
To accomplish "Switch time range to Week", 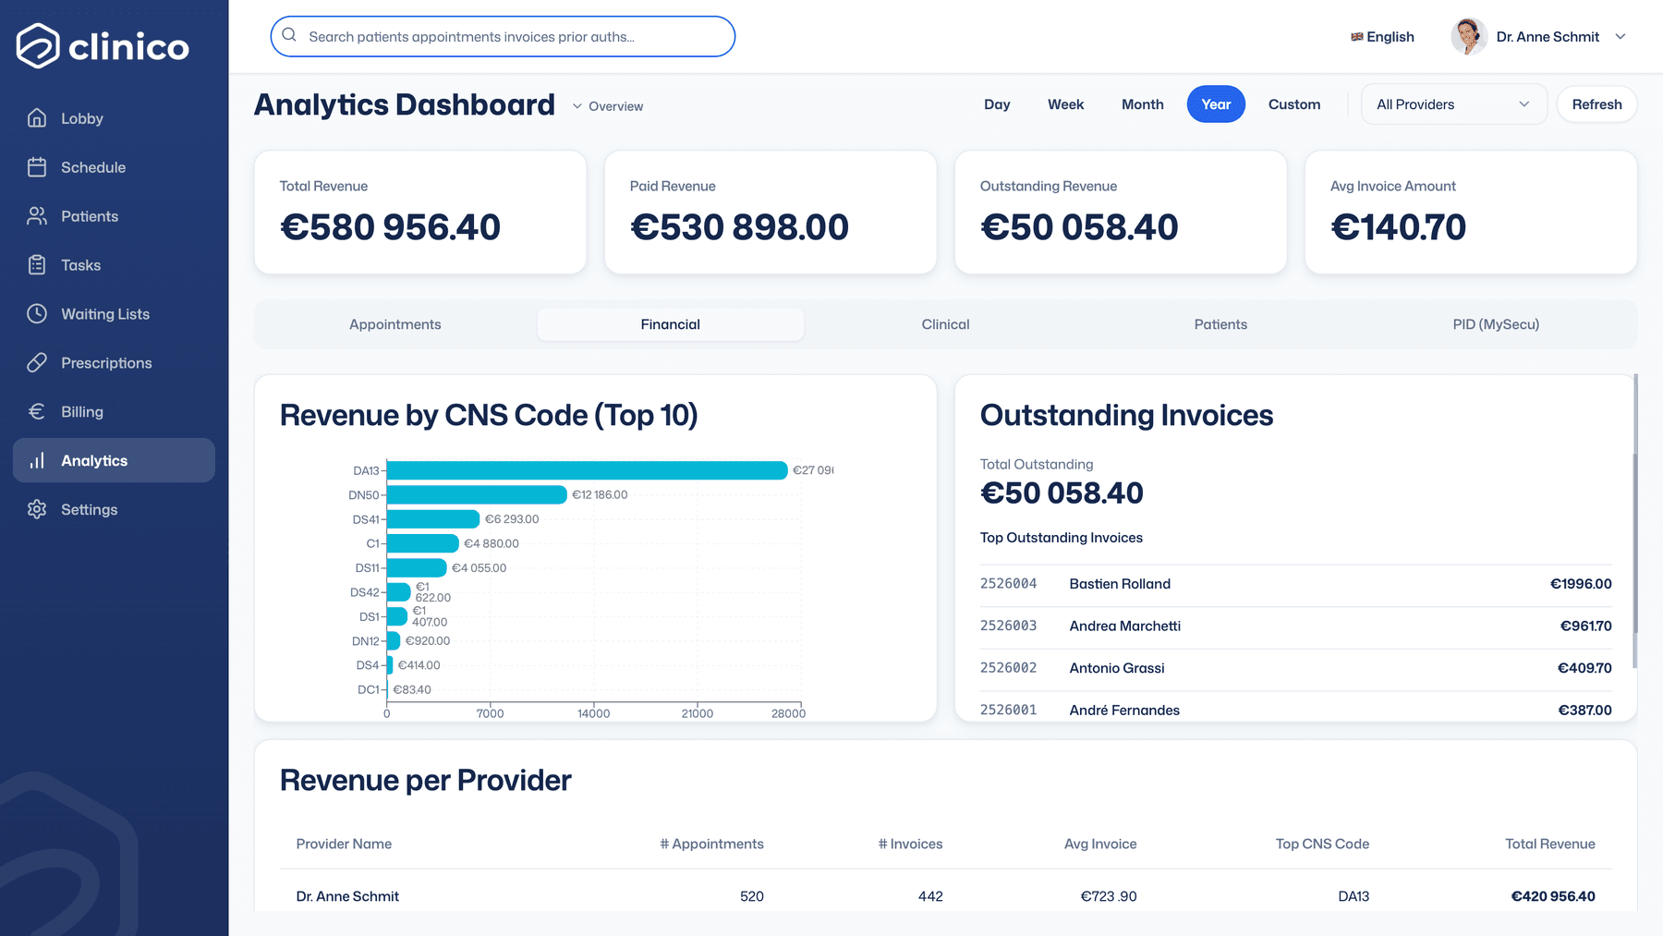I will click(1065, 104).
